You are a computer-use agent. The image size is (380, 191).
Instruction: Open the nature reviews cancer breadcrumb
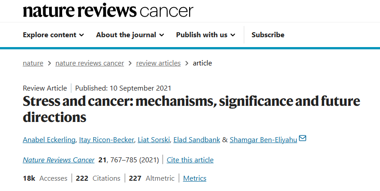pyautogui.click(x=90, y=63)
